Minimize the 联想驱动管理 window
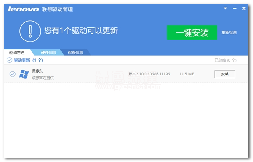This screenshot has width=253, height=162. click(x=235, y=8)
